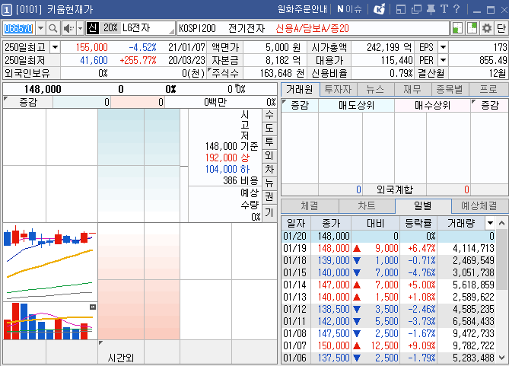Screen dimensions: 509x366
Task: Click the 등락률 column header
Action: click(418, 223)
